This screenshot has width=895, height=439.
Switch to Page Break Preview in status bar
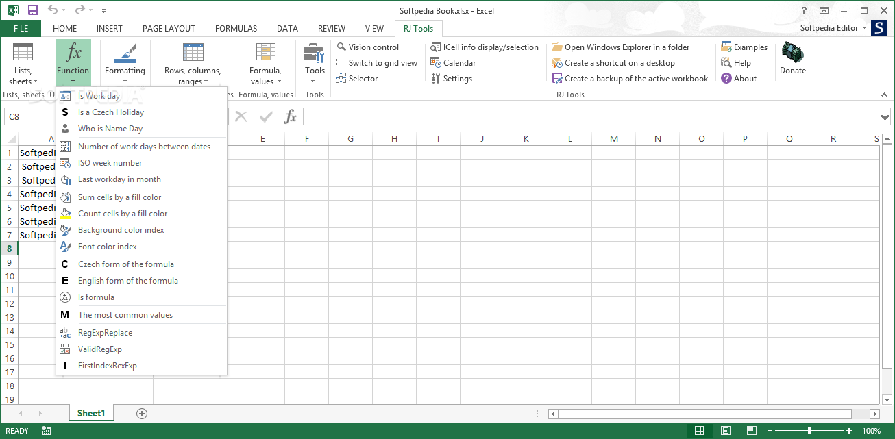[751, 431]
